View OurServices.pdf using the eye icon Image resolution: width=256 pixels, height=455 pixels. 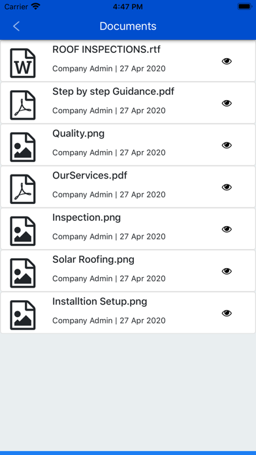(x=227, y=187)
